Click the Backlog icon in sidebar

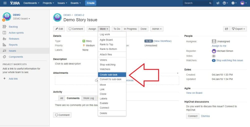pyautogui.click(x=4, y=27)
